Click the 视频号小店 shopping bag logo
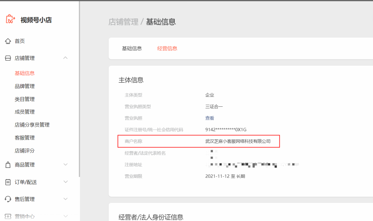Viewport: 373px width, 221px height. click(11, 19)
